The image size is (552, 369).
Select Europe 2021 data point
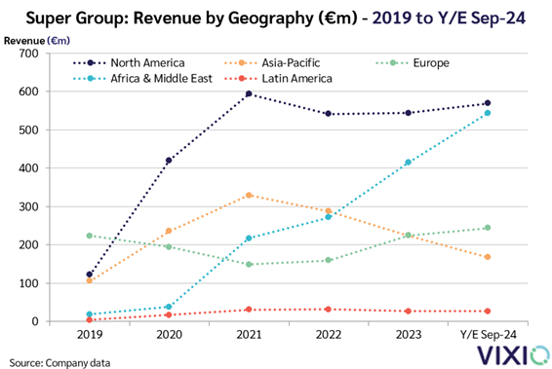249,264
